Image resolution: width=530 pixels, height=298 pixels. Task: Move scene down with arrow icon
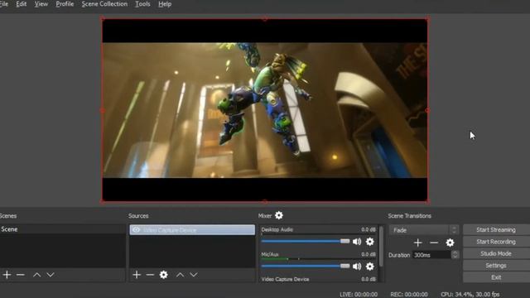coord(51,275)
